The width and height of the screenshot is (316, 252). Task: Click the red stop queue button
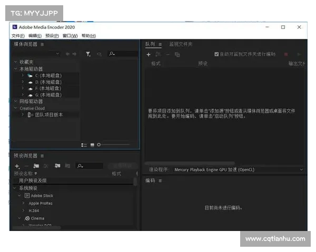coord(286,54)
